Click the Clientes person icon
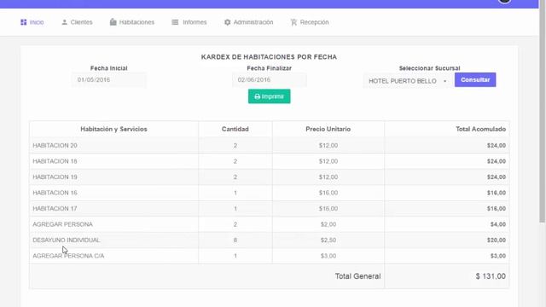Image resolution: width=546 pixels, height=307 pixels. pos(65,22)
